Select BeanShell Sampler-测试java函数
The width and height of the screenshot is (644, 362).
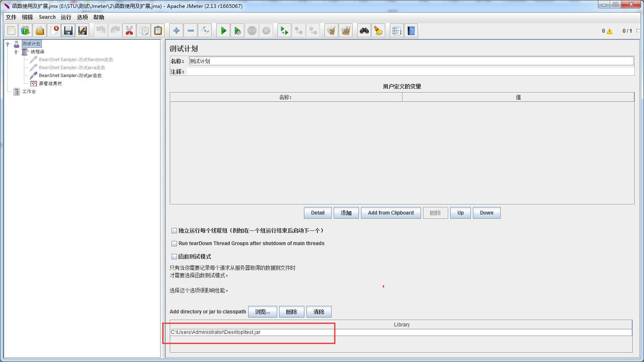tap(72, 68)
